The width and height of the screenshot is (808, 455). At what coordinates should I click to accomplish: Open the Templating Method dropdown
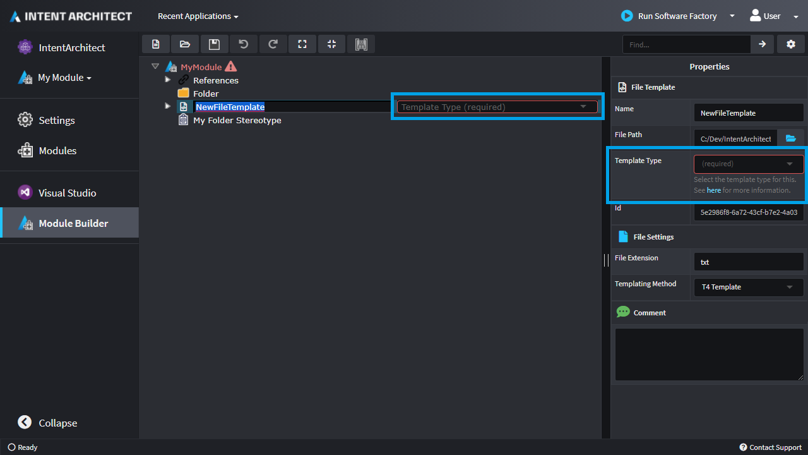tap(749, 287)
